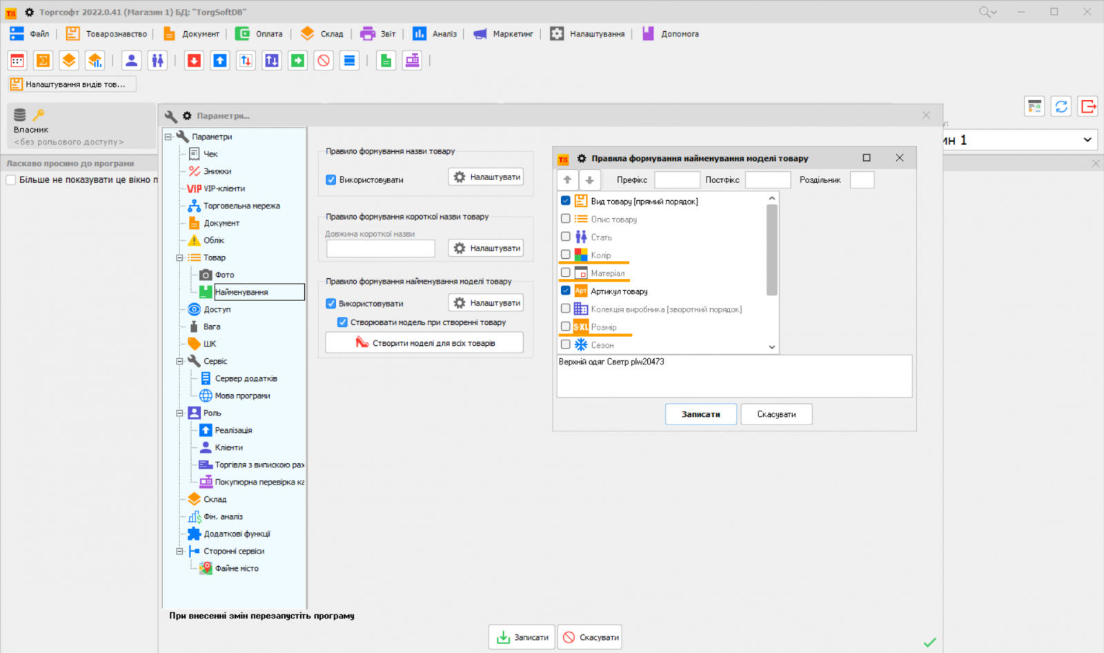Open the store dropdown at top right
The width and height of the screenshot is (1104, 653).
(x=1087, y=140)
